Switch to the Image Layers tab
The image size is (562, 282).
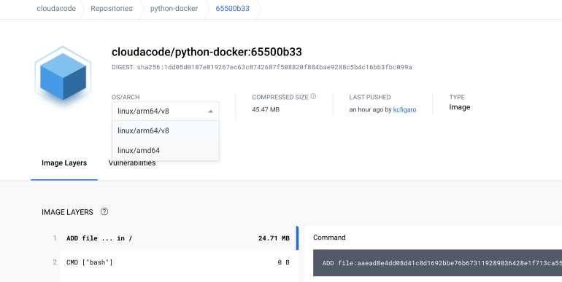click(x=64, y=163)
